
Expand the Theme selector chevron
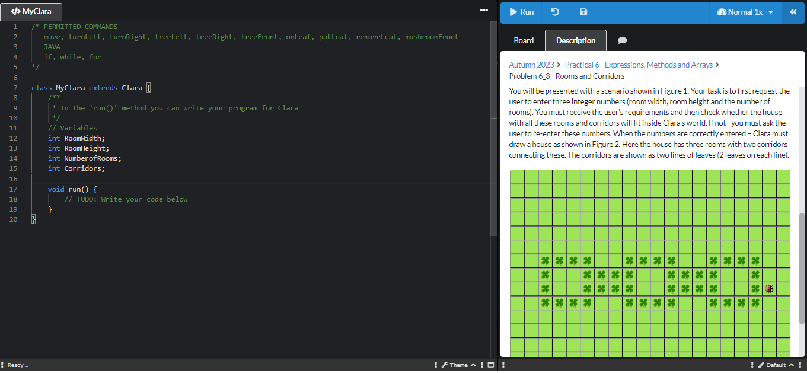(x=474, y=365)
